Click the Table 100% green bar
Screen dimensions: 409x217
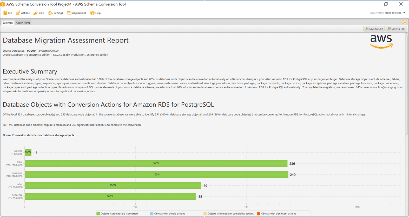pos(156,163)
